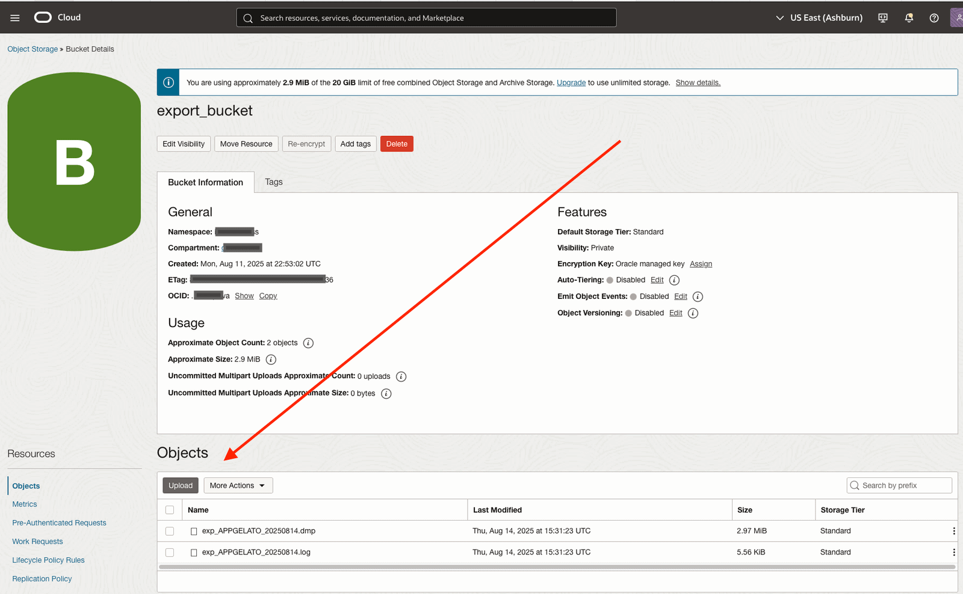Viewport: 963px width, 594px height.
Task: Click info icon beside Approximate Object Count
Action: point(308,343)
